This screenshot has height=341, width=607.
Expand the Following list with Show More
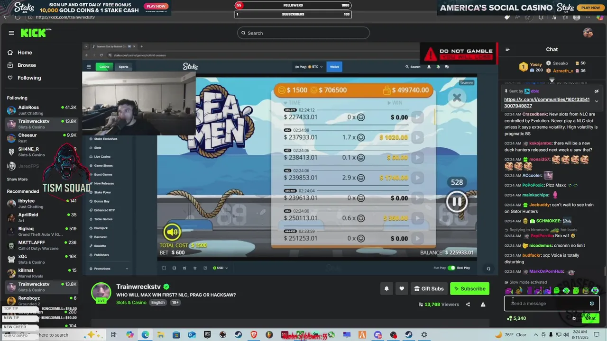tap(17, 179)
